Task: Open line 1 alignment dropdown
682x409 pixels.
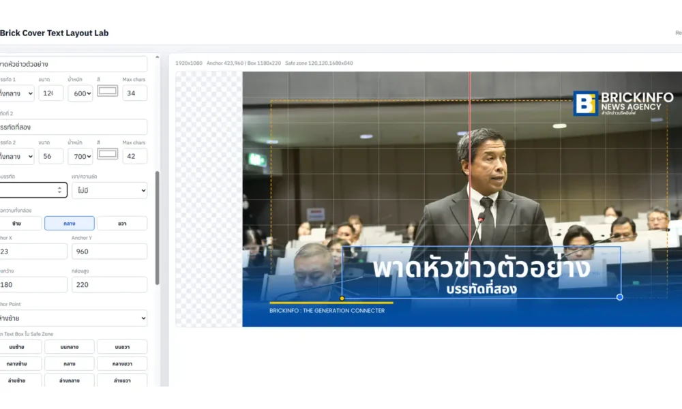Action: click(x=17, y=93)
